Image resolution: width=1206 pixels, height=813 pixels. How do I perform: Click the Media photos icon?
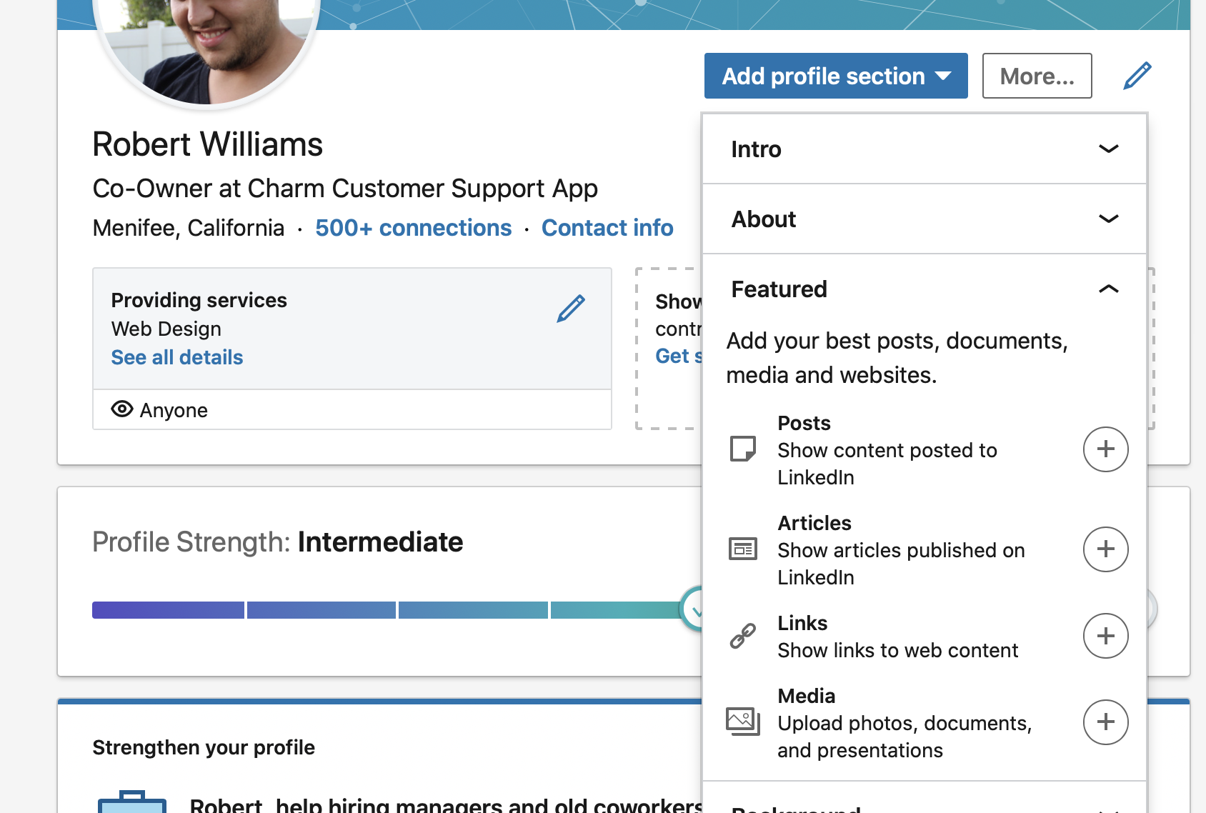(742, 722)
